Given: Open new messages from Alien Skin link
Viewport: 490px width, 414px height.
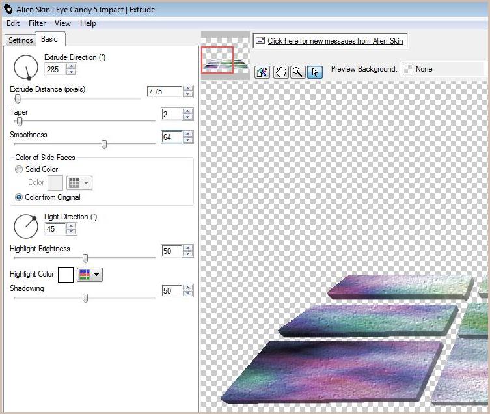Looking at the screenshot, I should click(x=335, y=41).
